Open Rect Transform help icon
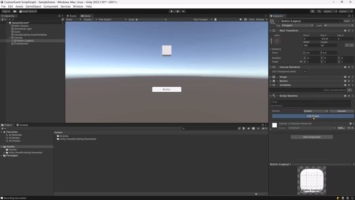 pyautogui.click(x=345, y=31)
